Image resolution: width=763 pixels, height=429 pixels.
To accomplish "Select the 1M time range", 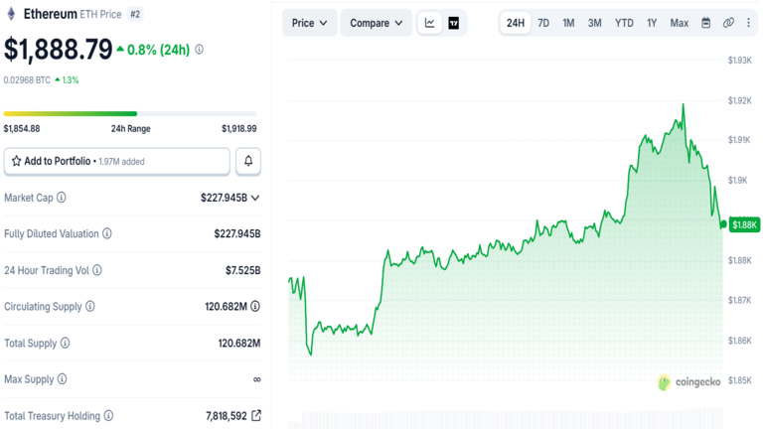I will pyautogui.click(x=568, y=23).
